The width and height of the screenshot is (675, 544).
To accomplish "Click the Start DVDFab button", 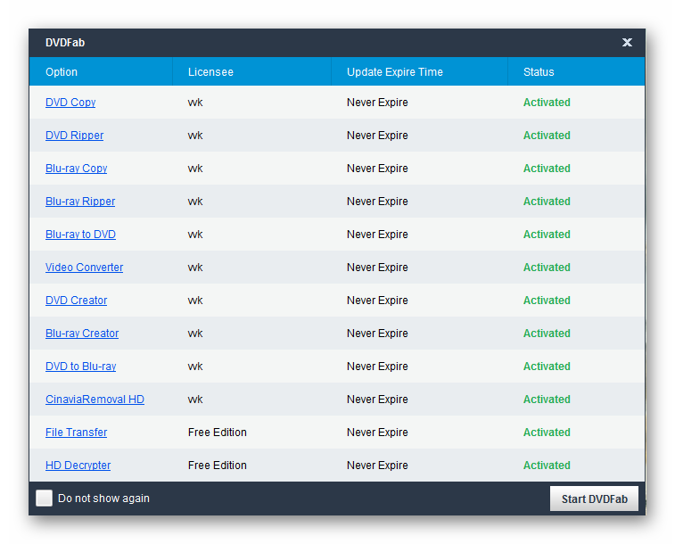I will click(x=594, y=499).
